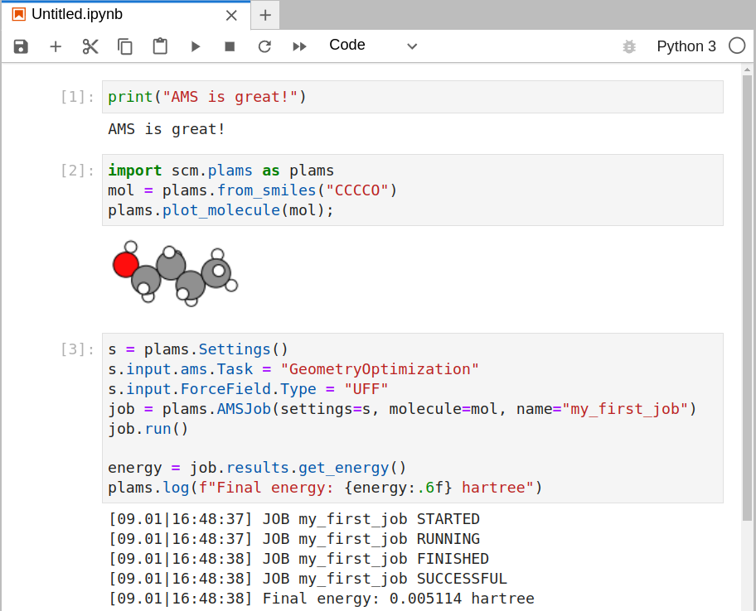
Task: Click Python 3 to switch kernels
Action: tap(687, 46)
